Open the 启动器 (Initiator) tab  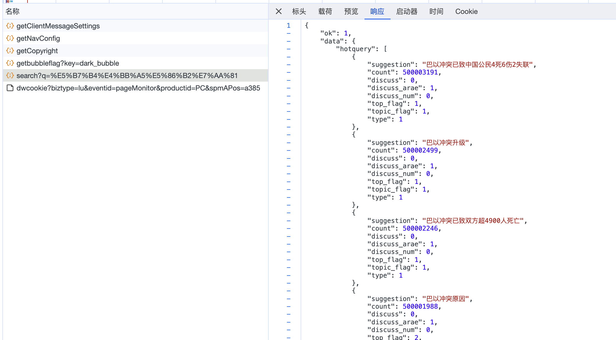pyautogui.click(x=407, y=12)
